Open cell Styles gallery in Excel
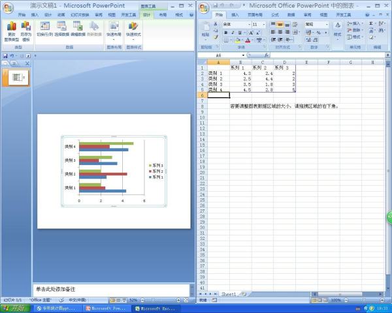Image resolution: width=392 pixels, height=313 pixels. [x=338, y=32]
